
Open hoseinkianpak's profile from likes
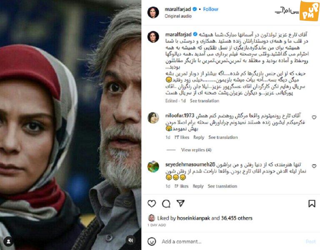coord(193,218)
